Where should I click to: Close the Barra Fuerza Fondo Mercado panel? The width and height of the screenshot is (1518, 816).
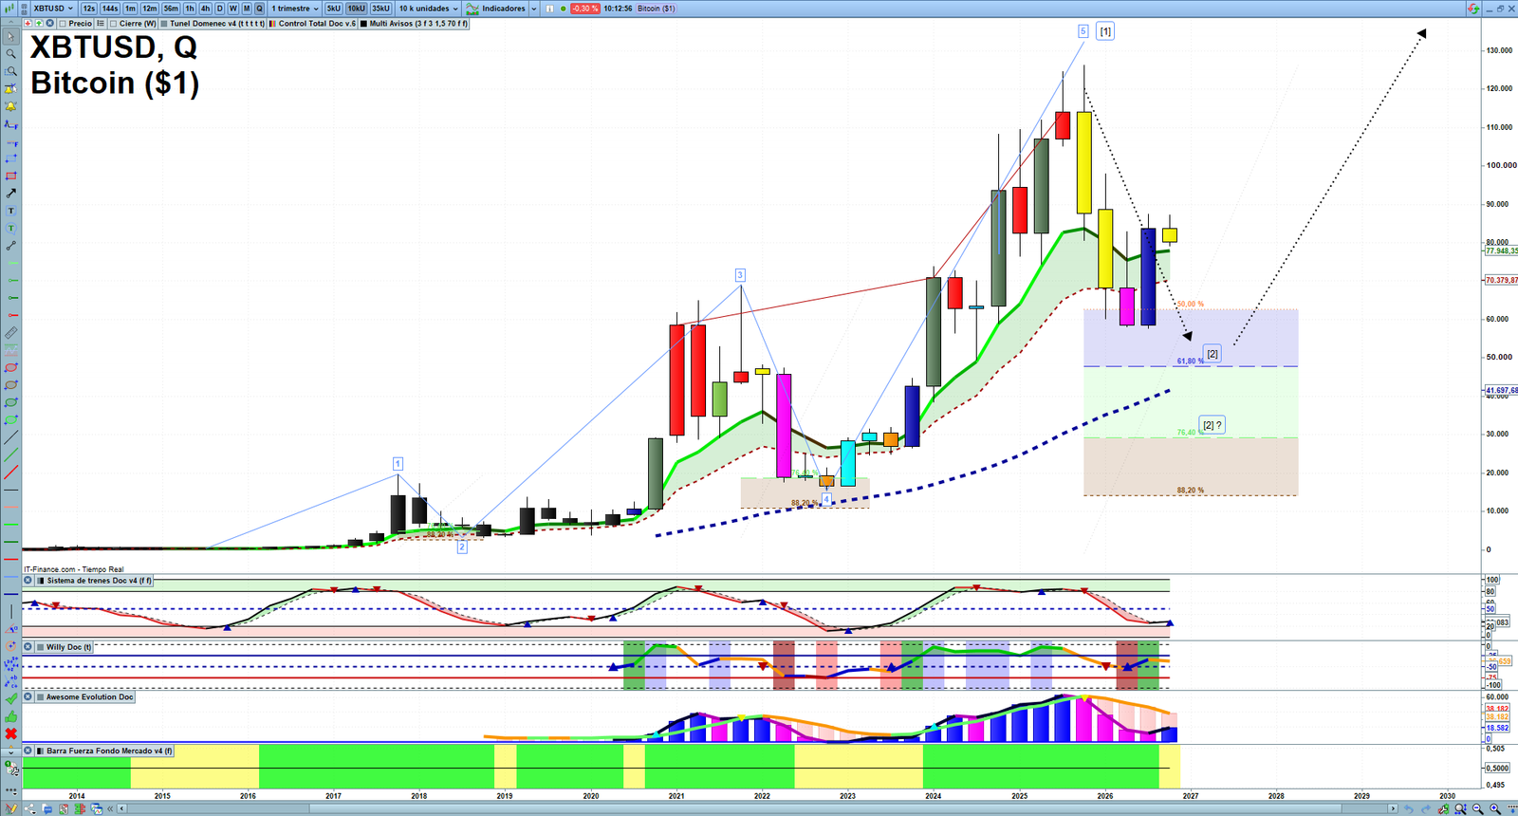(x=28, y=751)
